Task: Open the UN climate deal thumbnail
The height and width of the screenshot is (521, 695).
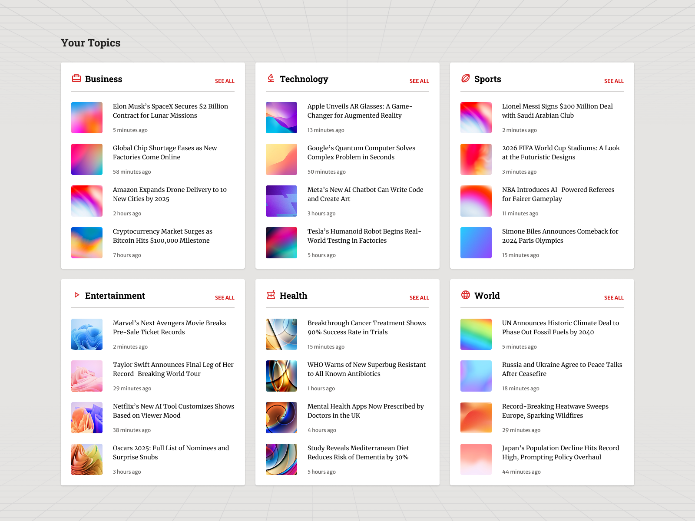Action: point(476,334)
